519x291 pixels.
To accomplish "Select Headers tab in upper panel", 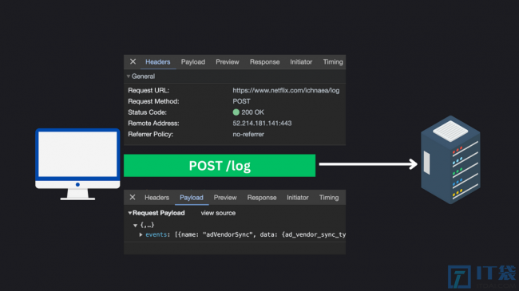I will pyautogui.click(x=158, y=62).
